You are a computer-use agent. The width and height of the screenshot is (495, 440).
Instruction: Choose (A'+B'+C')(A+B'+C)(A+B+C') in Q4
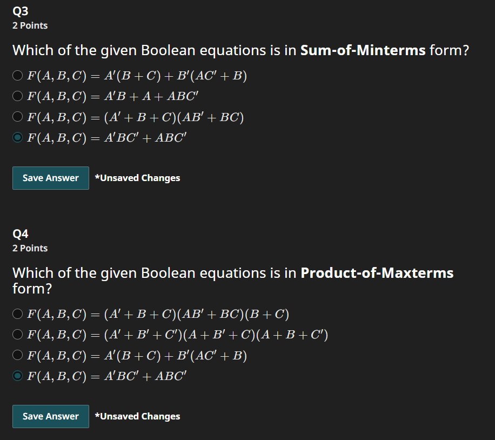click(x=17, y=335)
